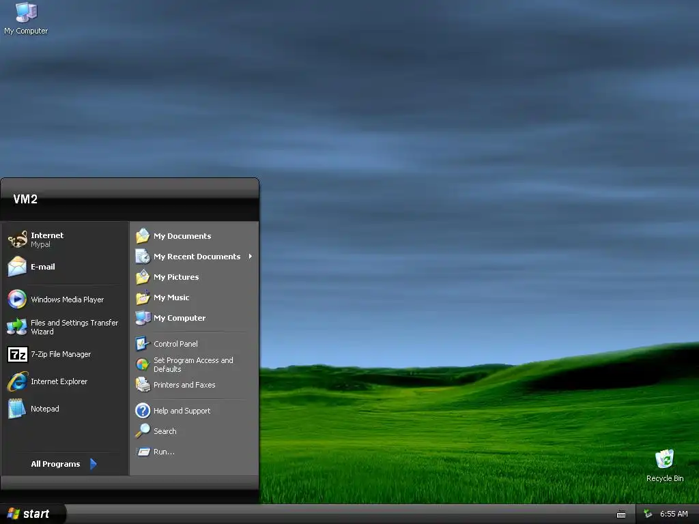Launch Windows Media Player icon

(x=17, y=299)
